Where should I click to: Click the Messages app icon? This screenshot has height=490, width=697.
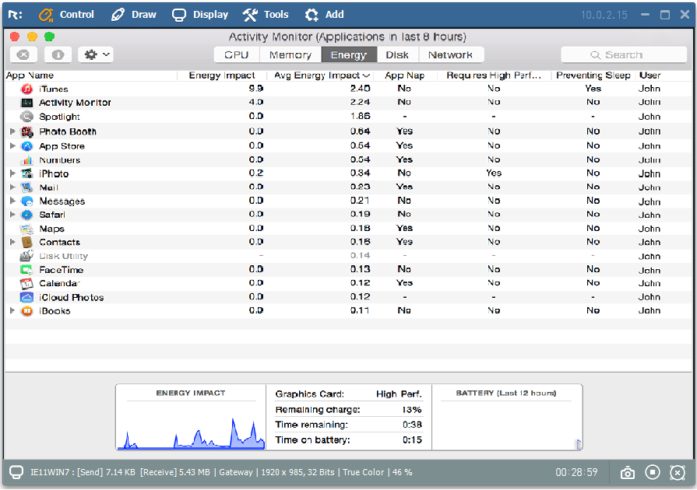[x=27, y=201]
